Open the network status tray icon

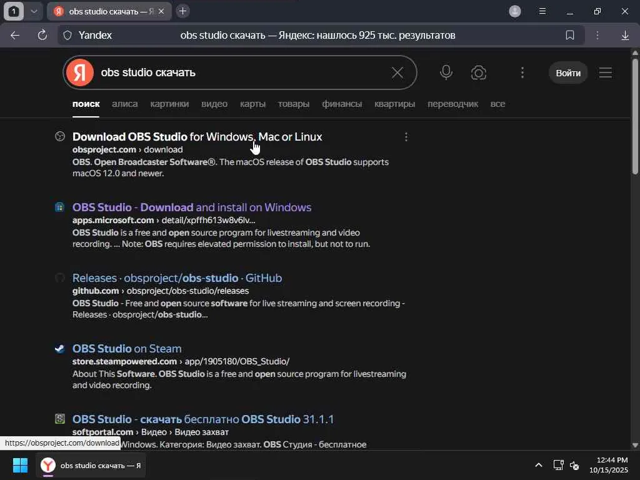click(558, 465)
